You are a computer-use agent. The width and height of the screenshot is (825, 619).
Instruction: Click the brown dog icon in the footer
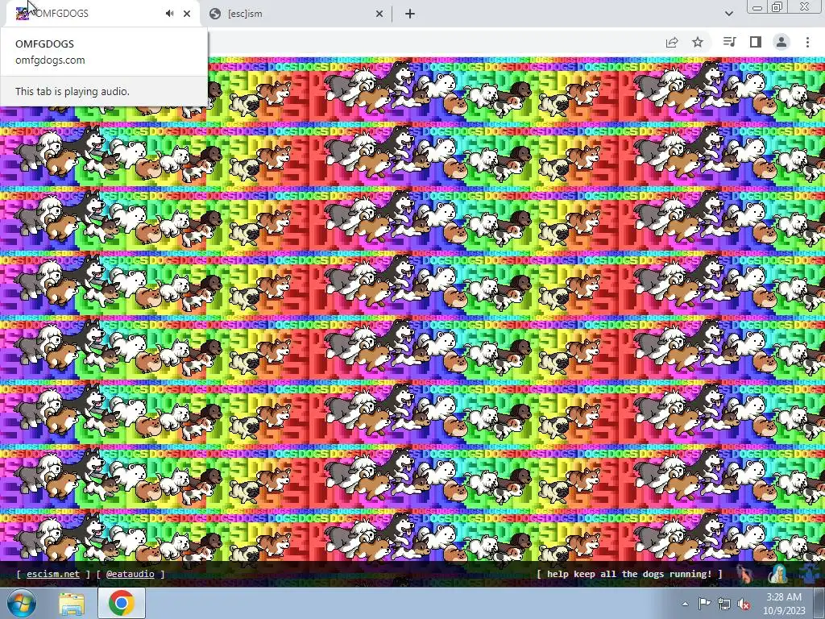pyautogui.click(x=744, y=574)
